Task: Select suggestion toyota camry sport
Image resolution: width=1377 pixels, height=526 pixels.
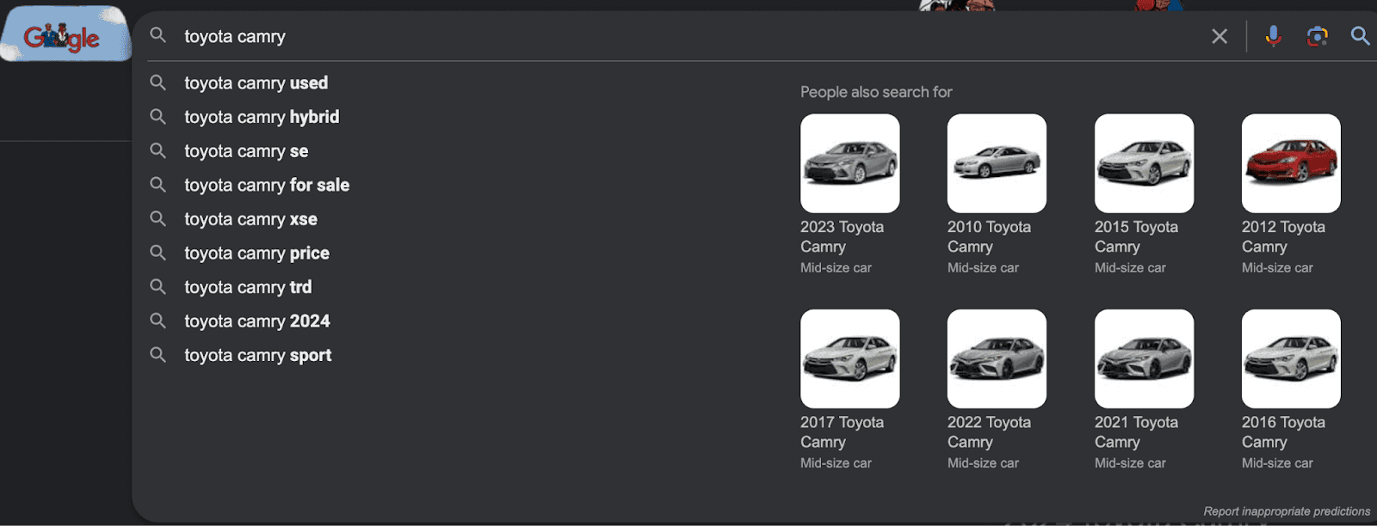Action: (x=257, y=355)
